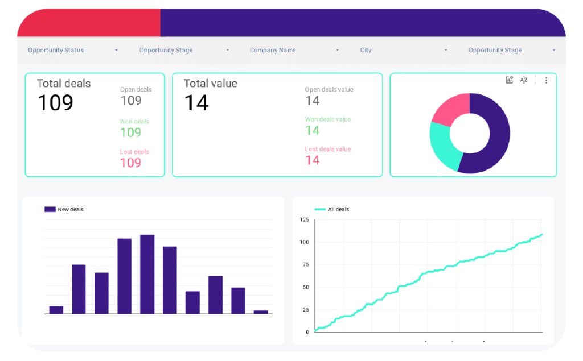The image size is (583, 361).
Task: Click the All deals legend line marker
Action: coord(319,209)
